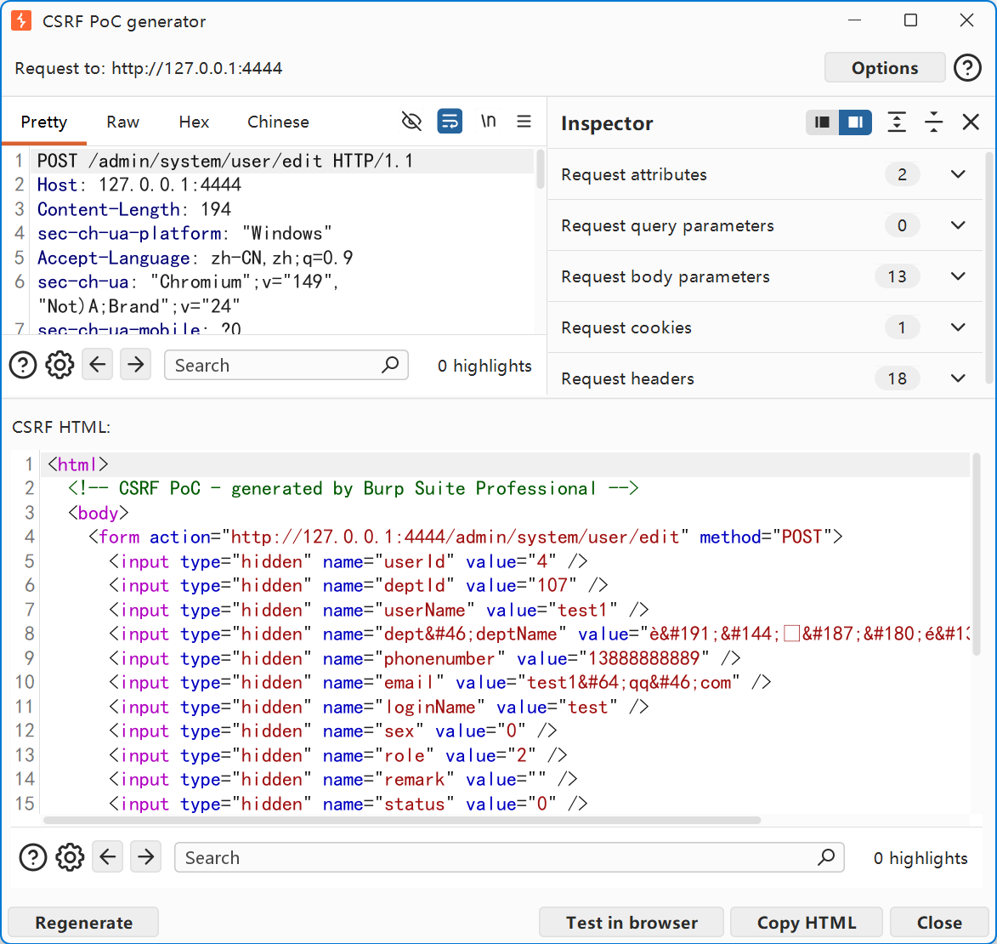Toggle the line wrap icon in request editor
The image size is (997, 944).
tap(450, 121)
